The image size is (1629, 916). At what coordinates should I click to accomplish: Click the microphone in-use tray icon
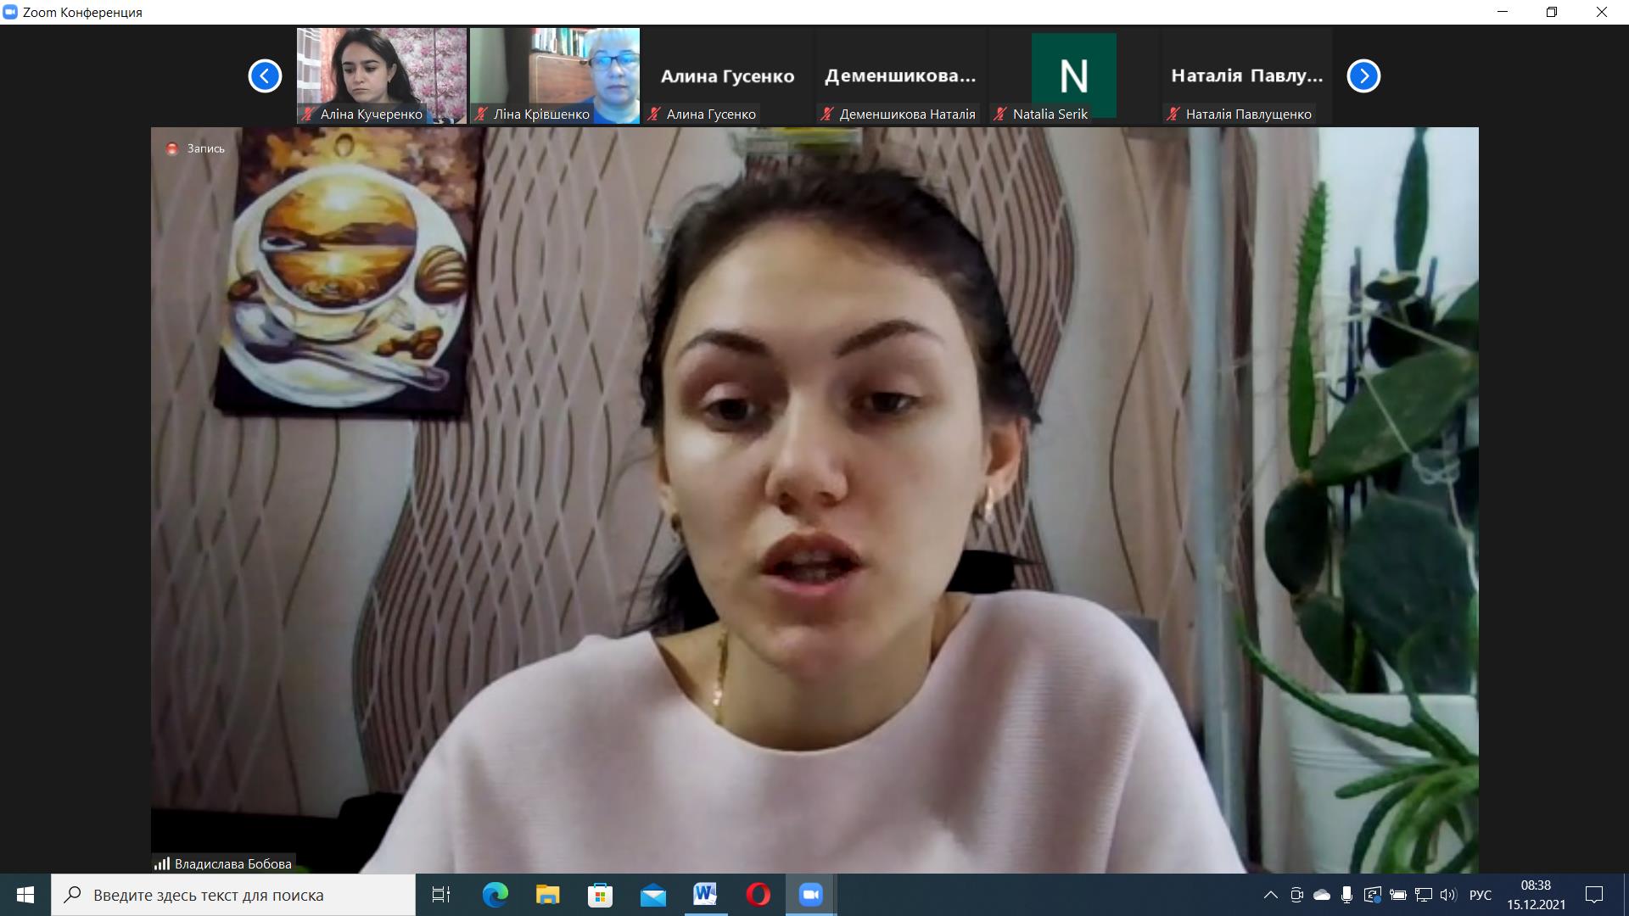(1346, 895)
